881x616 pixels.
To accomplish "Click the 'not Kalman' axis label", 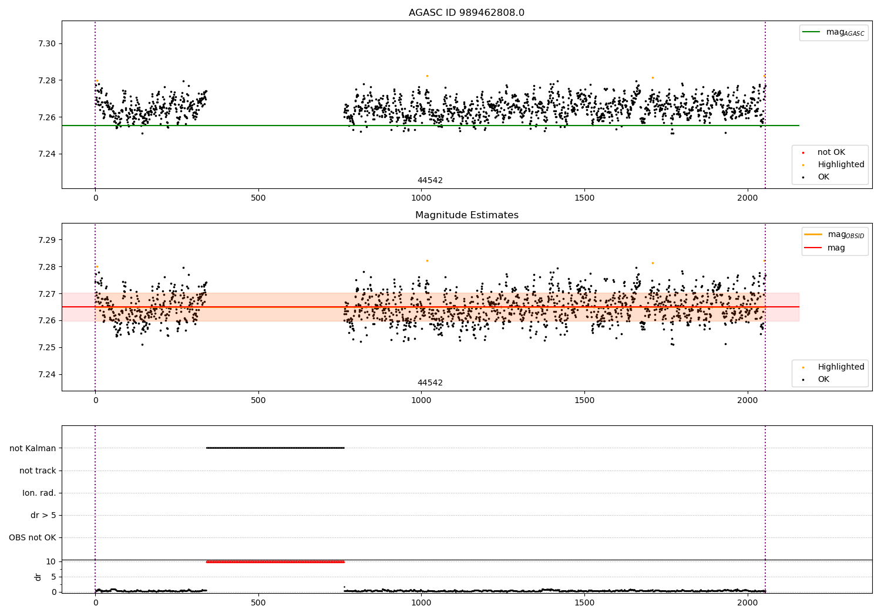I will [33, 448].
